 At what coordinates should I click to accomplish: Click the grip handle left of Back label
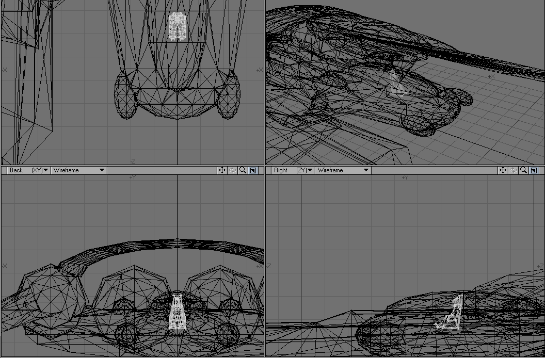coord(4,170)
